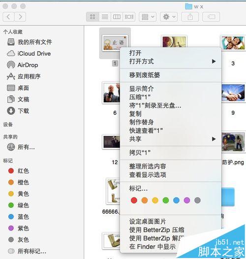Open 文稿 in the sidebar
The width and height of the screenshot is (246, 259).
click(x=18, y=99)
